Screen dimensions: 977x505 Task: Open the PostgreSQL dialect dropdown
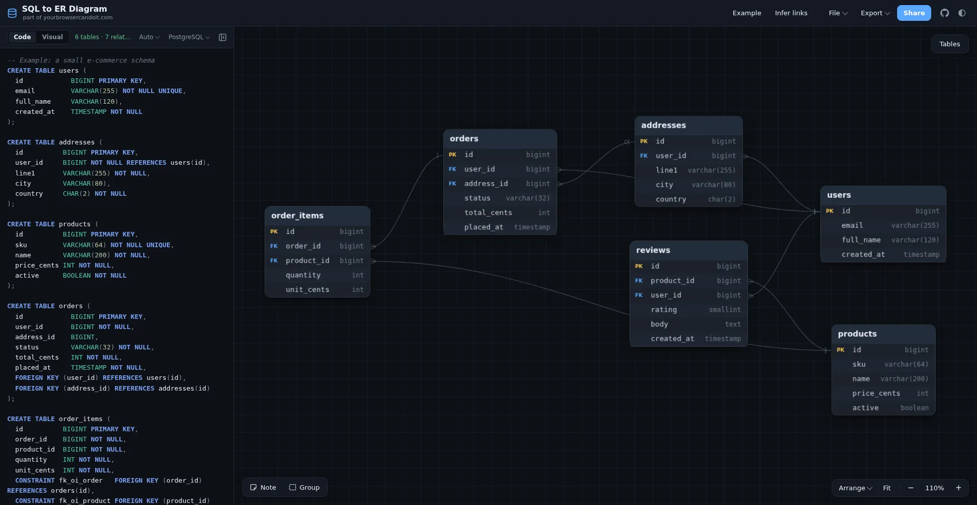pyautogui.click(x=189, y=37)
